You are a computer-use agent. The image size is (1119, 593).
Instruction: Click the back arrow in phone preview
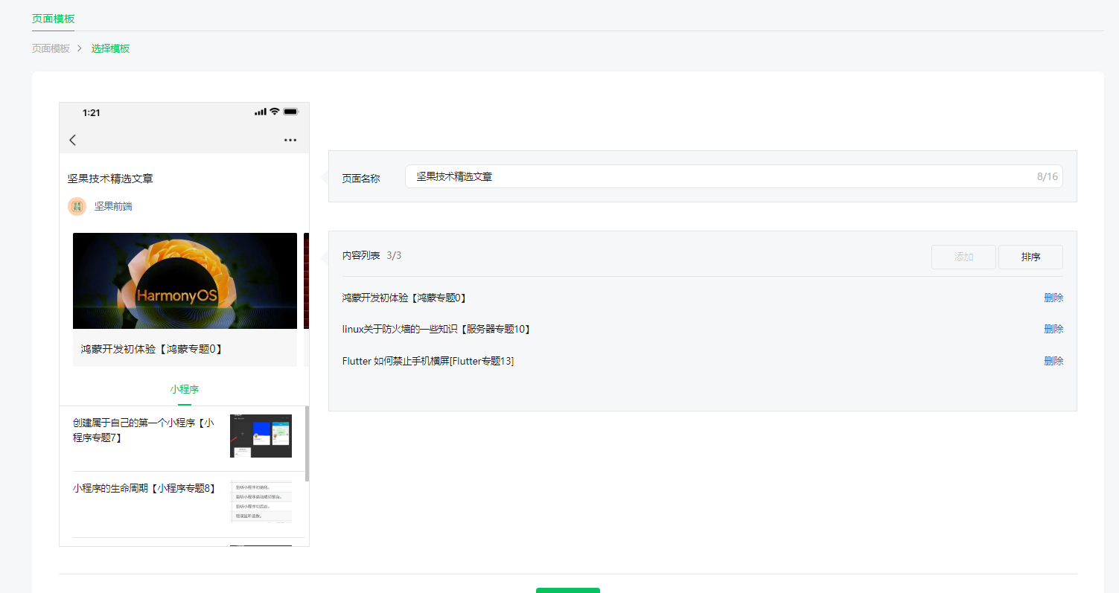point(71,139)
